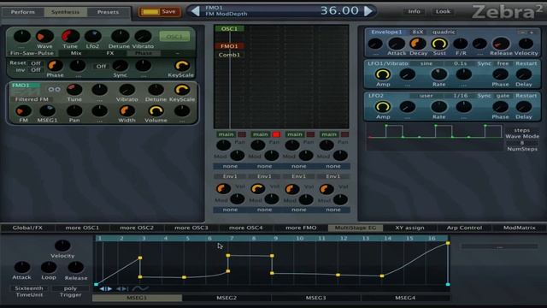
Task: Click the MSEG end point handle at step 16
Action: pyautogui.click(x=448, y=243)
